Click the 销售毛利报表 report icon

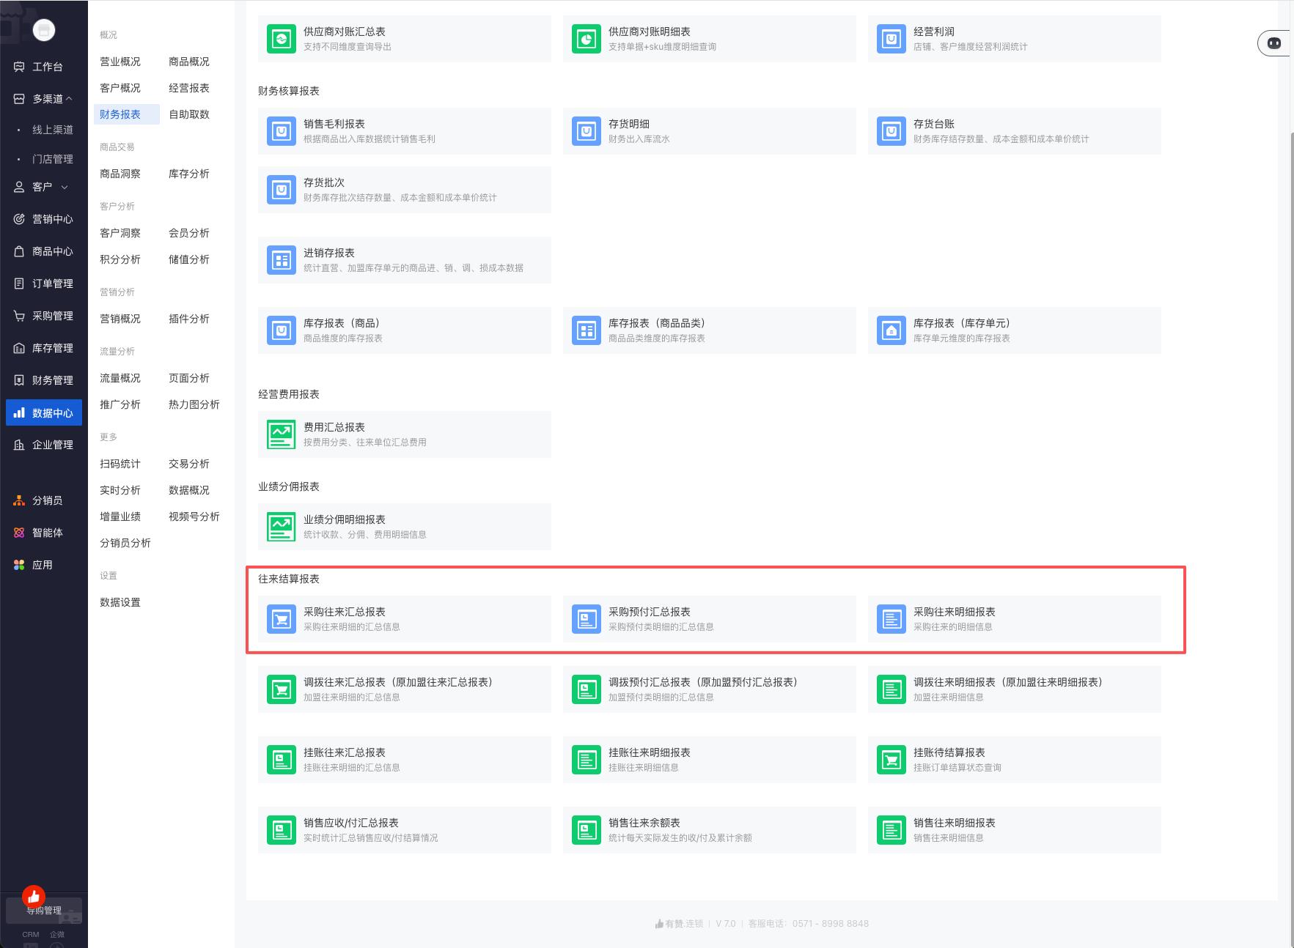pyautogui.click(x=281, y=132)
